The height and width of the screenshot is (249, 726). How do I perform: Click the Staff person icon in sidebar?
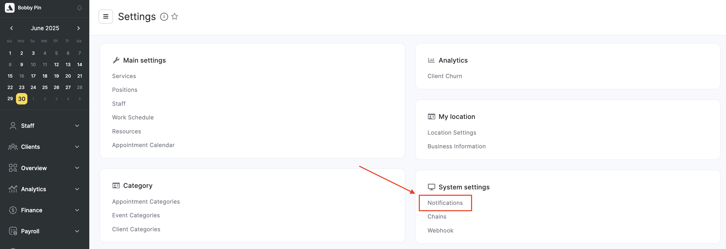click(x=13, y=126)
